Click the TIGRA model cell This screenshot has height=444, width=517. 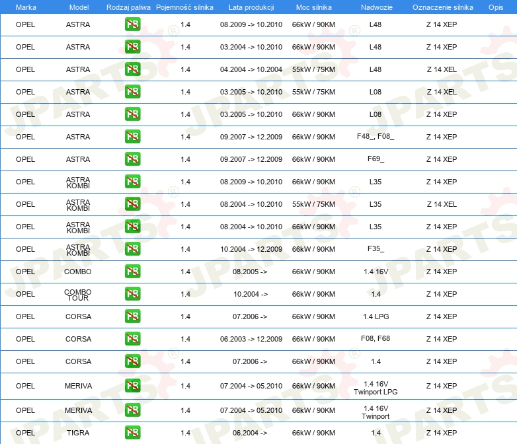pyautogui.click(x=78, y=433)
